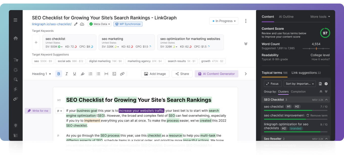Open topical terms settings gear
Screen dimensions: 344x158
(x=326, y=84)
